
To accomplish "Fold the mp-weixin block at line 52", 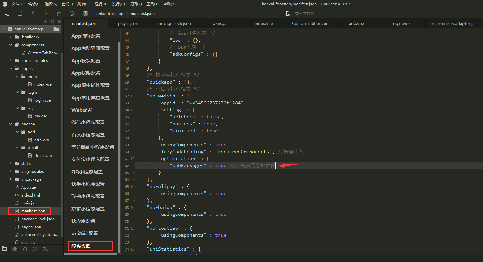I will pyautogui.click(x=133, y=96).
